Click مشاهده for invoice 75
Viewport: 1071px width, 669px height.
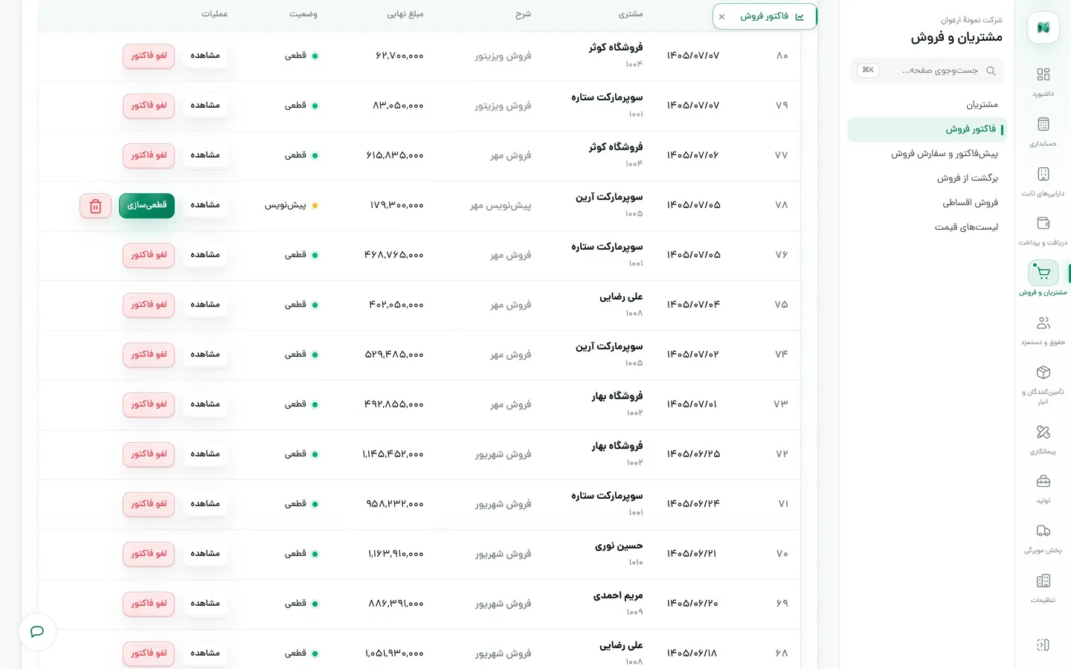[205, 305]
